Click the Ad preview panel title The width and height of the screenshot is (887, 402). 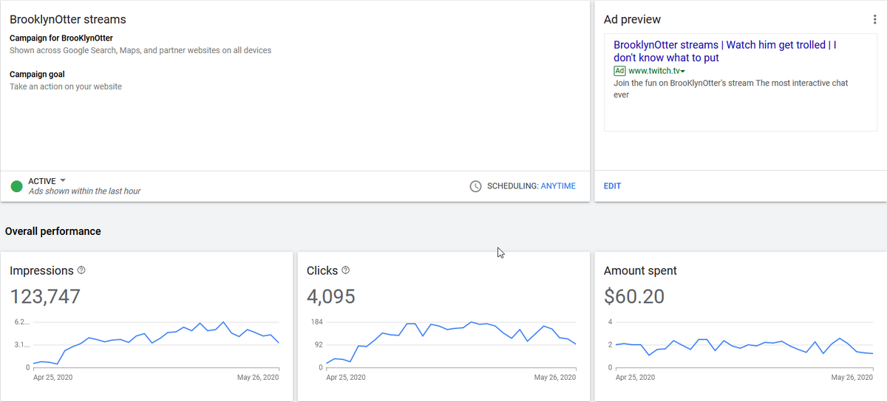pos(632,20)
